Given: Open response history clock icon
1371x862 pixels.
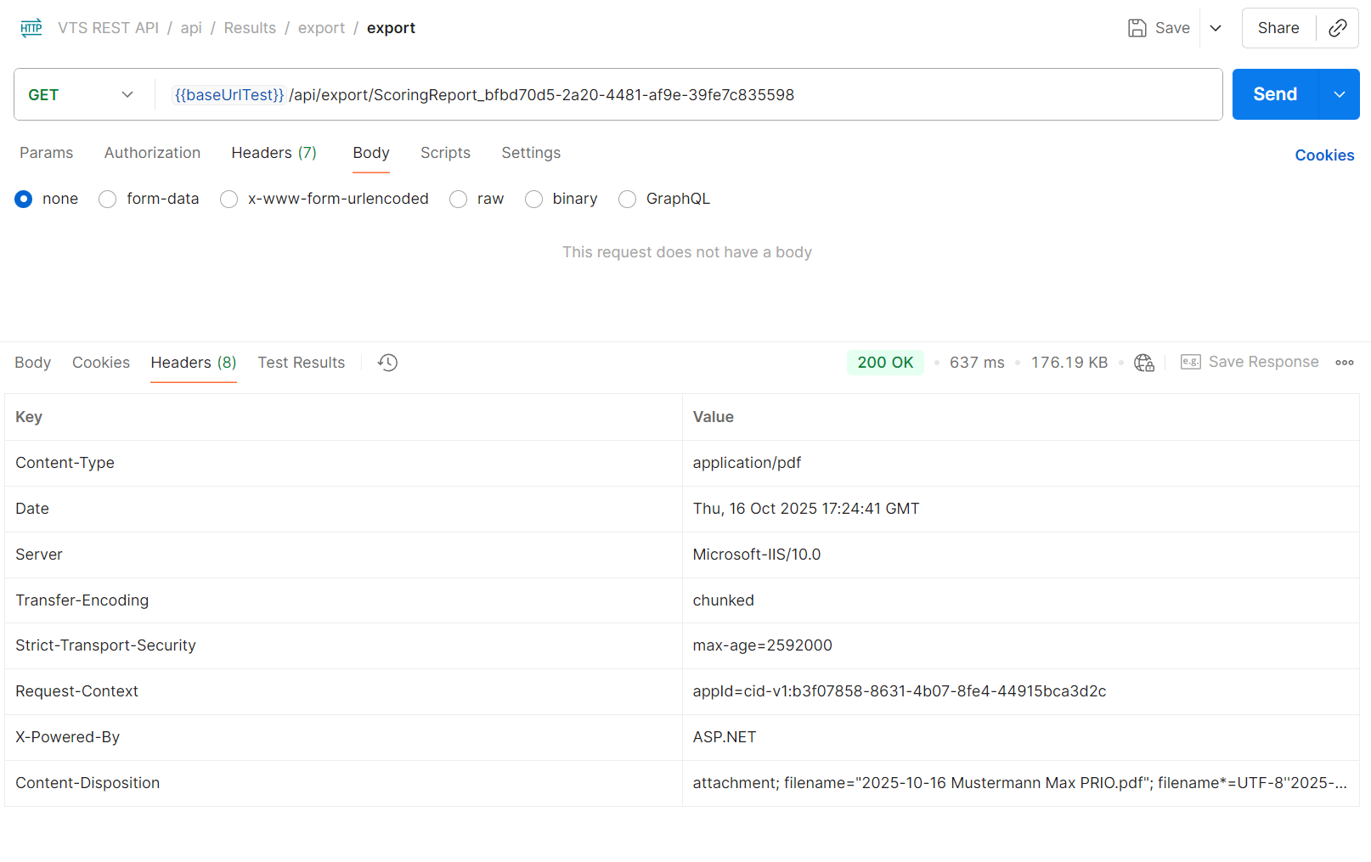Looking at the screenshot, I should click(x=387, y=363).
